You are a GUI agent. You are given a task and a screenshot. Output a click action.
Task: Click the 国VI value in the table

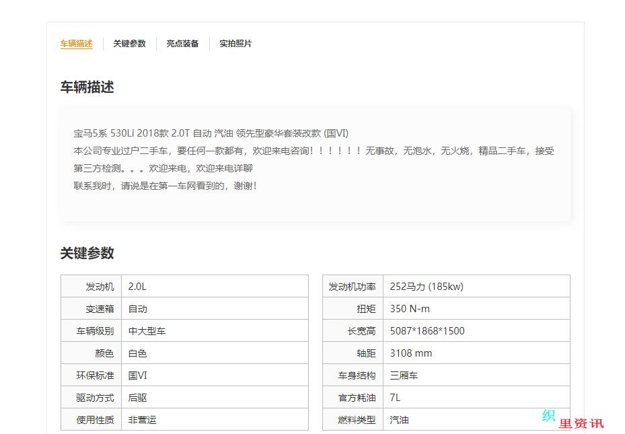pyautogui.click(x=137, y=375)
